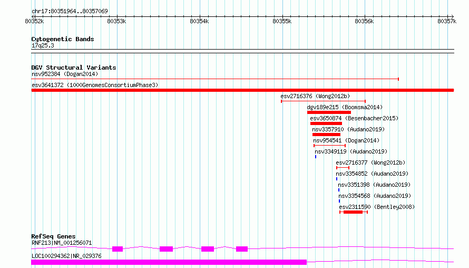Open esv2311590 (Bentley2008) variant label
Viewport: 469px width, 268px height.
377,207
